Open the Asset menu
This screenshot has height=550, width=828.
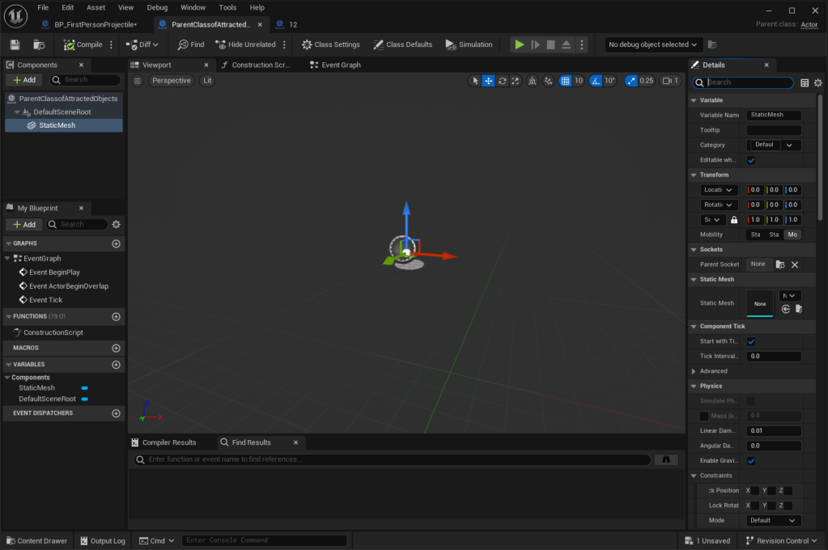click(x=96, y=7)
